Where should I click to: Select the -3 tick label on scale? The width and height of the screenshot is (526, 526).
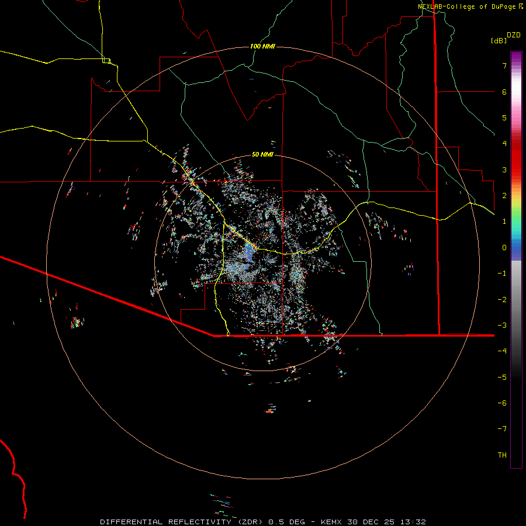tap(501, 326)
